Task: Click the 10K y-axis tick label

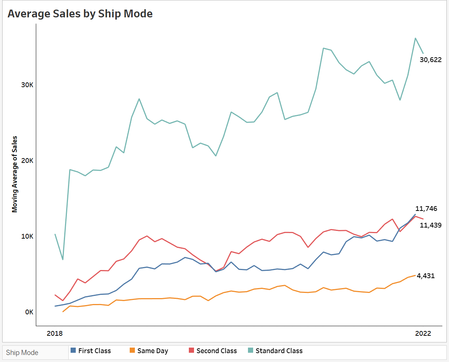Action: [x=27, y=236]
